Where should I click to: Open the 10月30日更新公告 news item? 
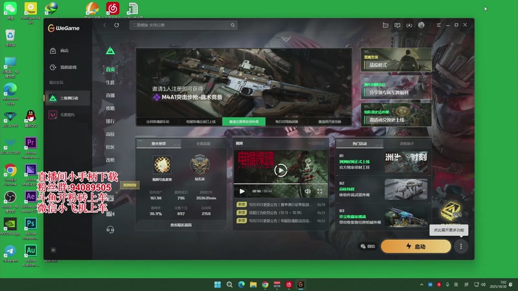(280, 204)
